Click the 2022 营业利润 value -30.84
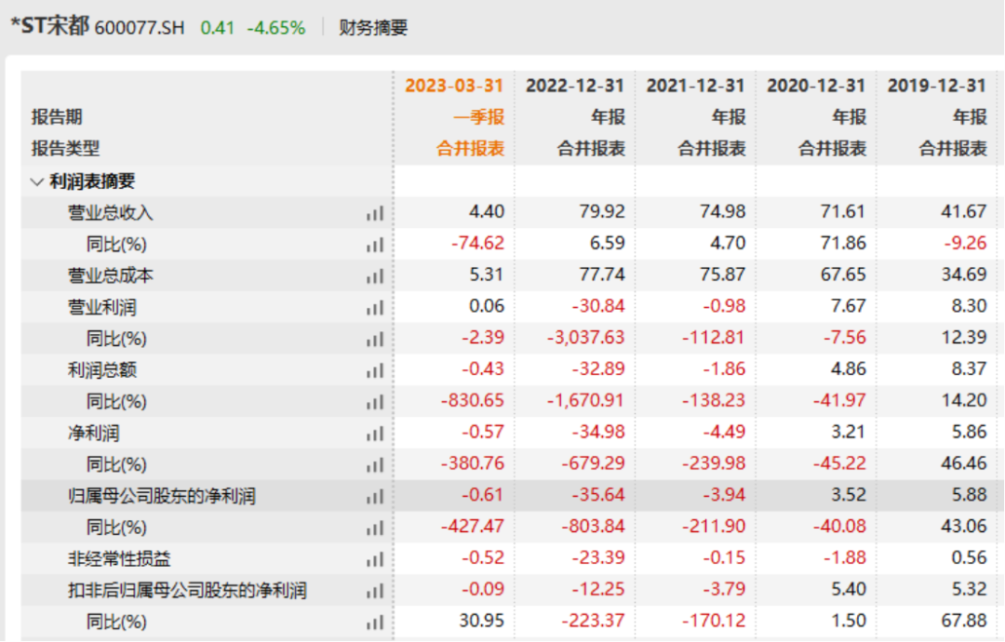Viewport: 1005px width, 642px height. [600, 306]
